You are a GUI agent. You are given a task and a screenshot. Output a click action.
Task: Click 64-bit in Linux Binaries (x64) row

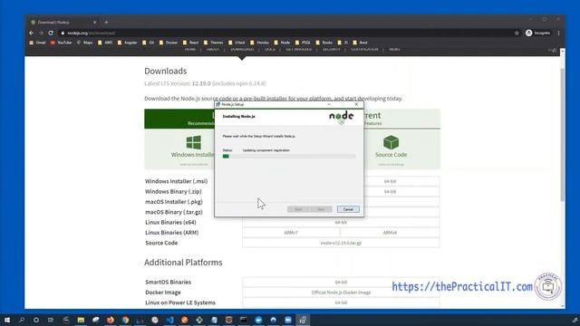click(x=341, y=222)
